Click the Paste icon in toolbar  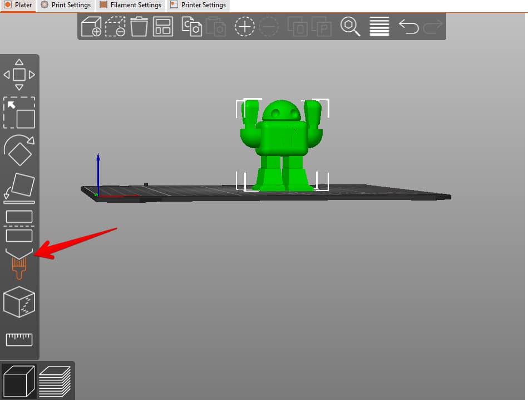(215, 26)
